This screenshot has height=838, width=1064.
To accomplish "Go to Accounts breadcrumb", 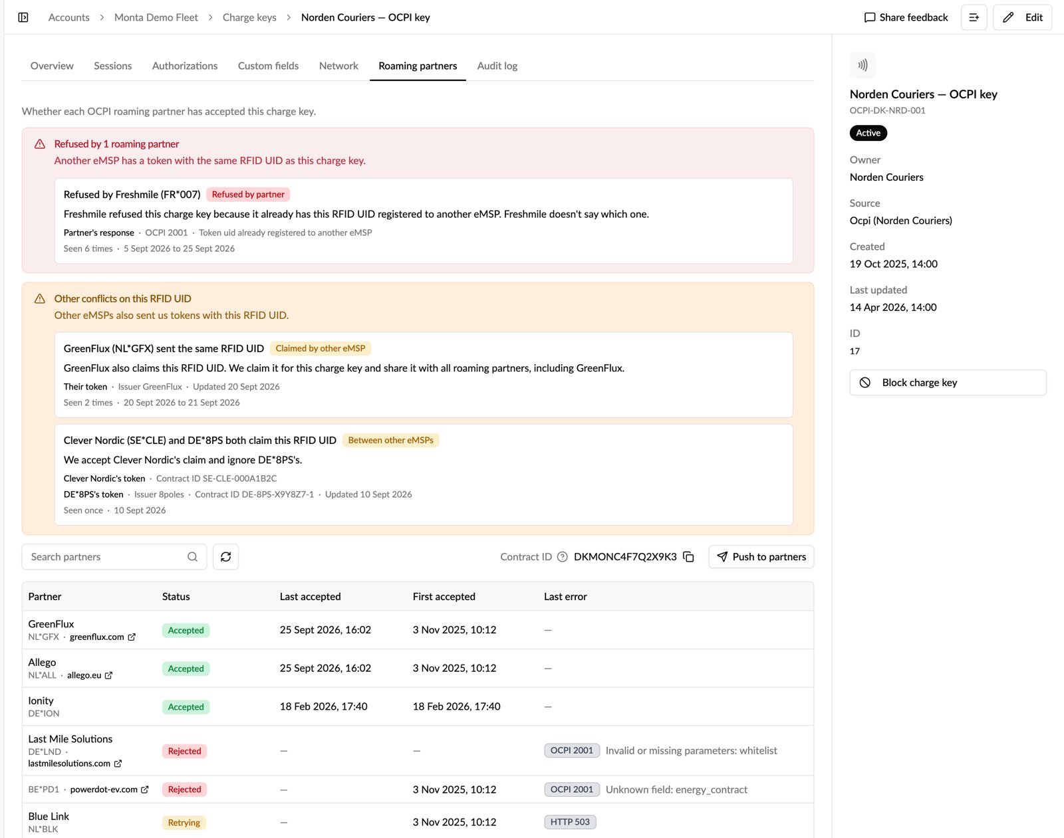I will pos(69,17).
